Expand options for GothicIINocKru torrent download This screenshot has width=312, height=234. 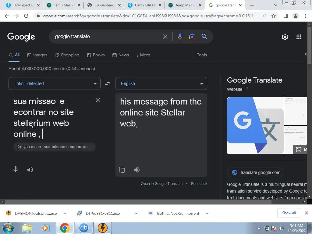tap(207, 213)
